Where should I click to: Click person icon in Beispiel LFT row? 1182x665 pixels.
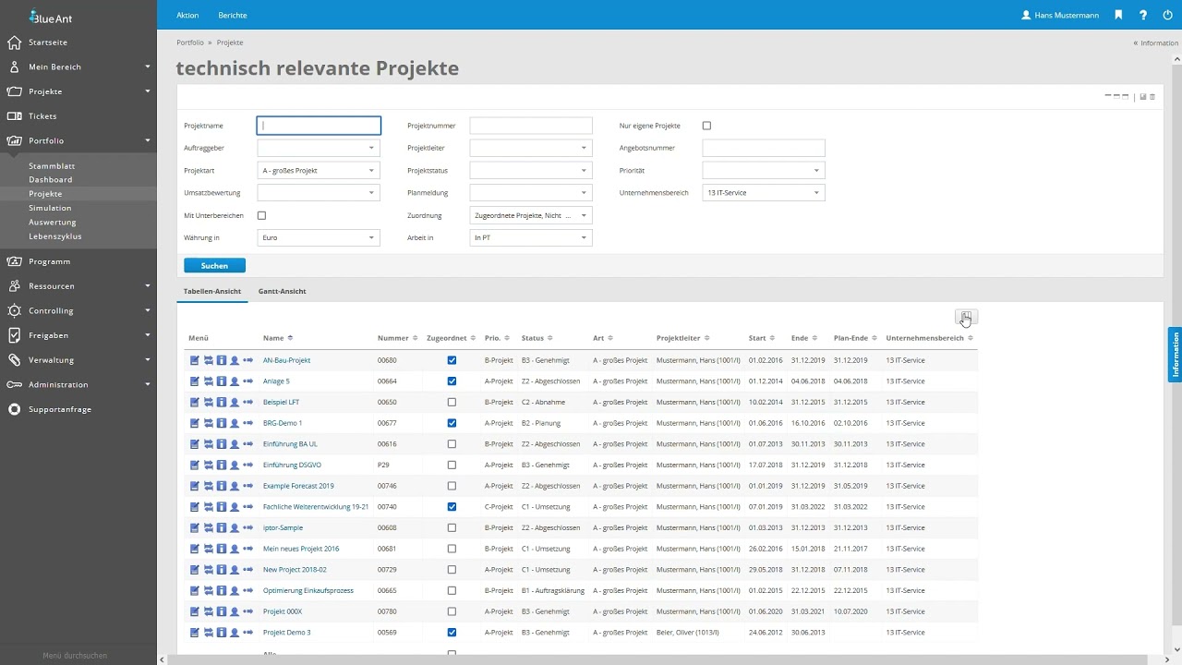pos(235,403)
